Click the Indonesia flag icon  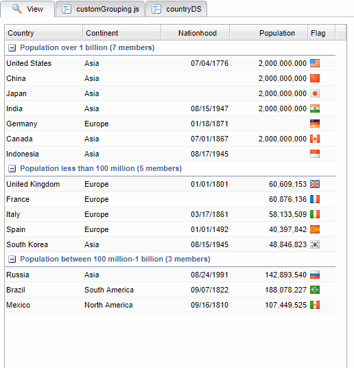tap(315, 154)
